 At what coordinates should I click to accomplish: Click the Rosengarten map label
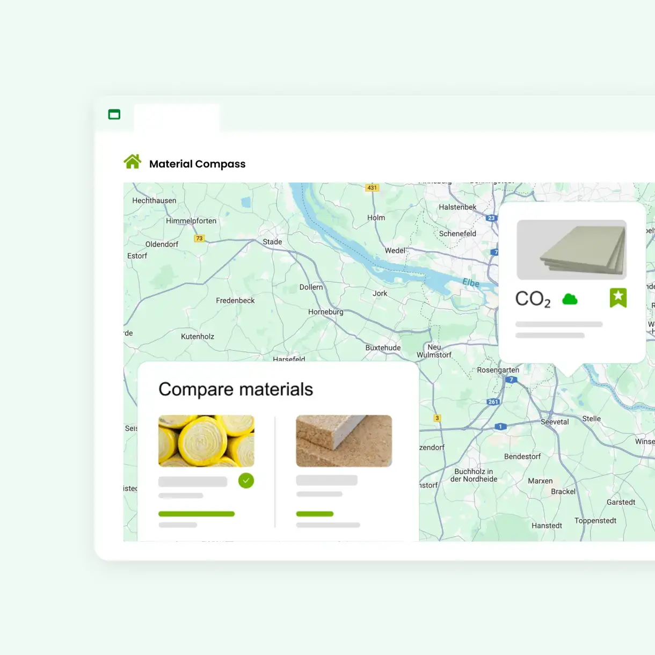coord(498,370)
